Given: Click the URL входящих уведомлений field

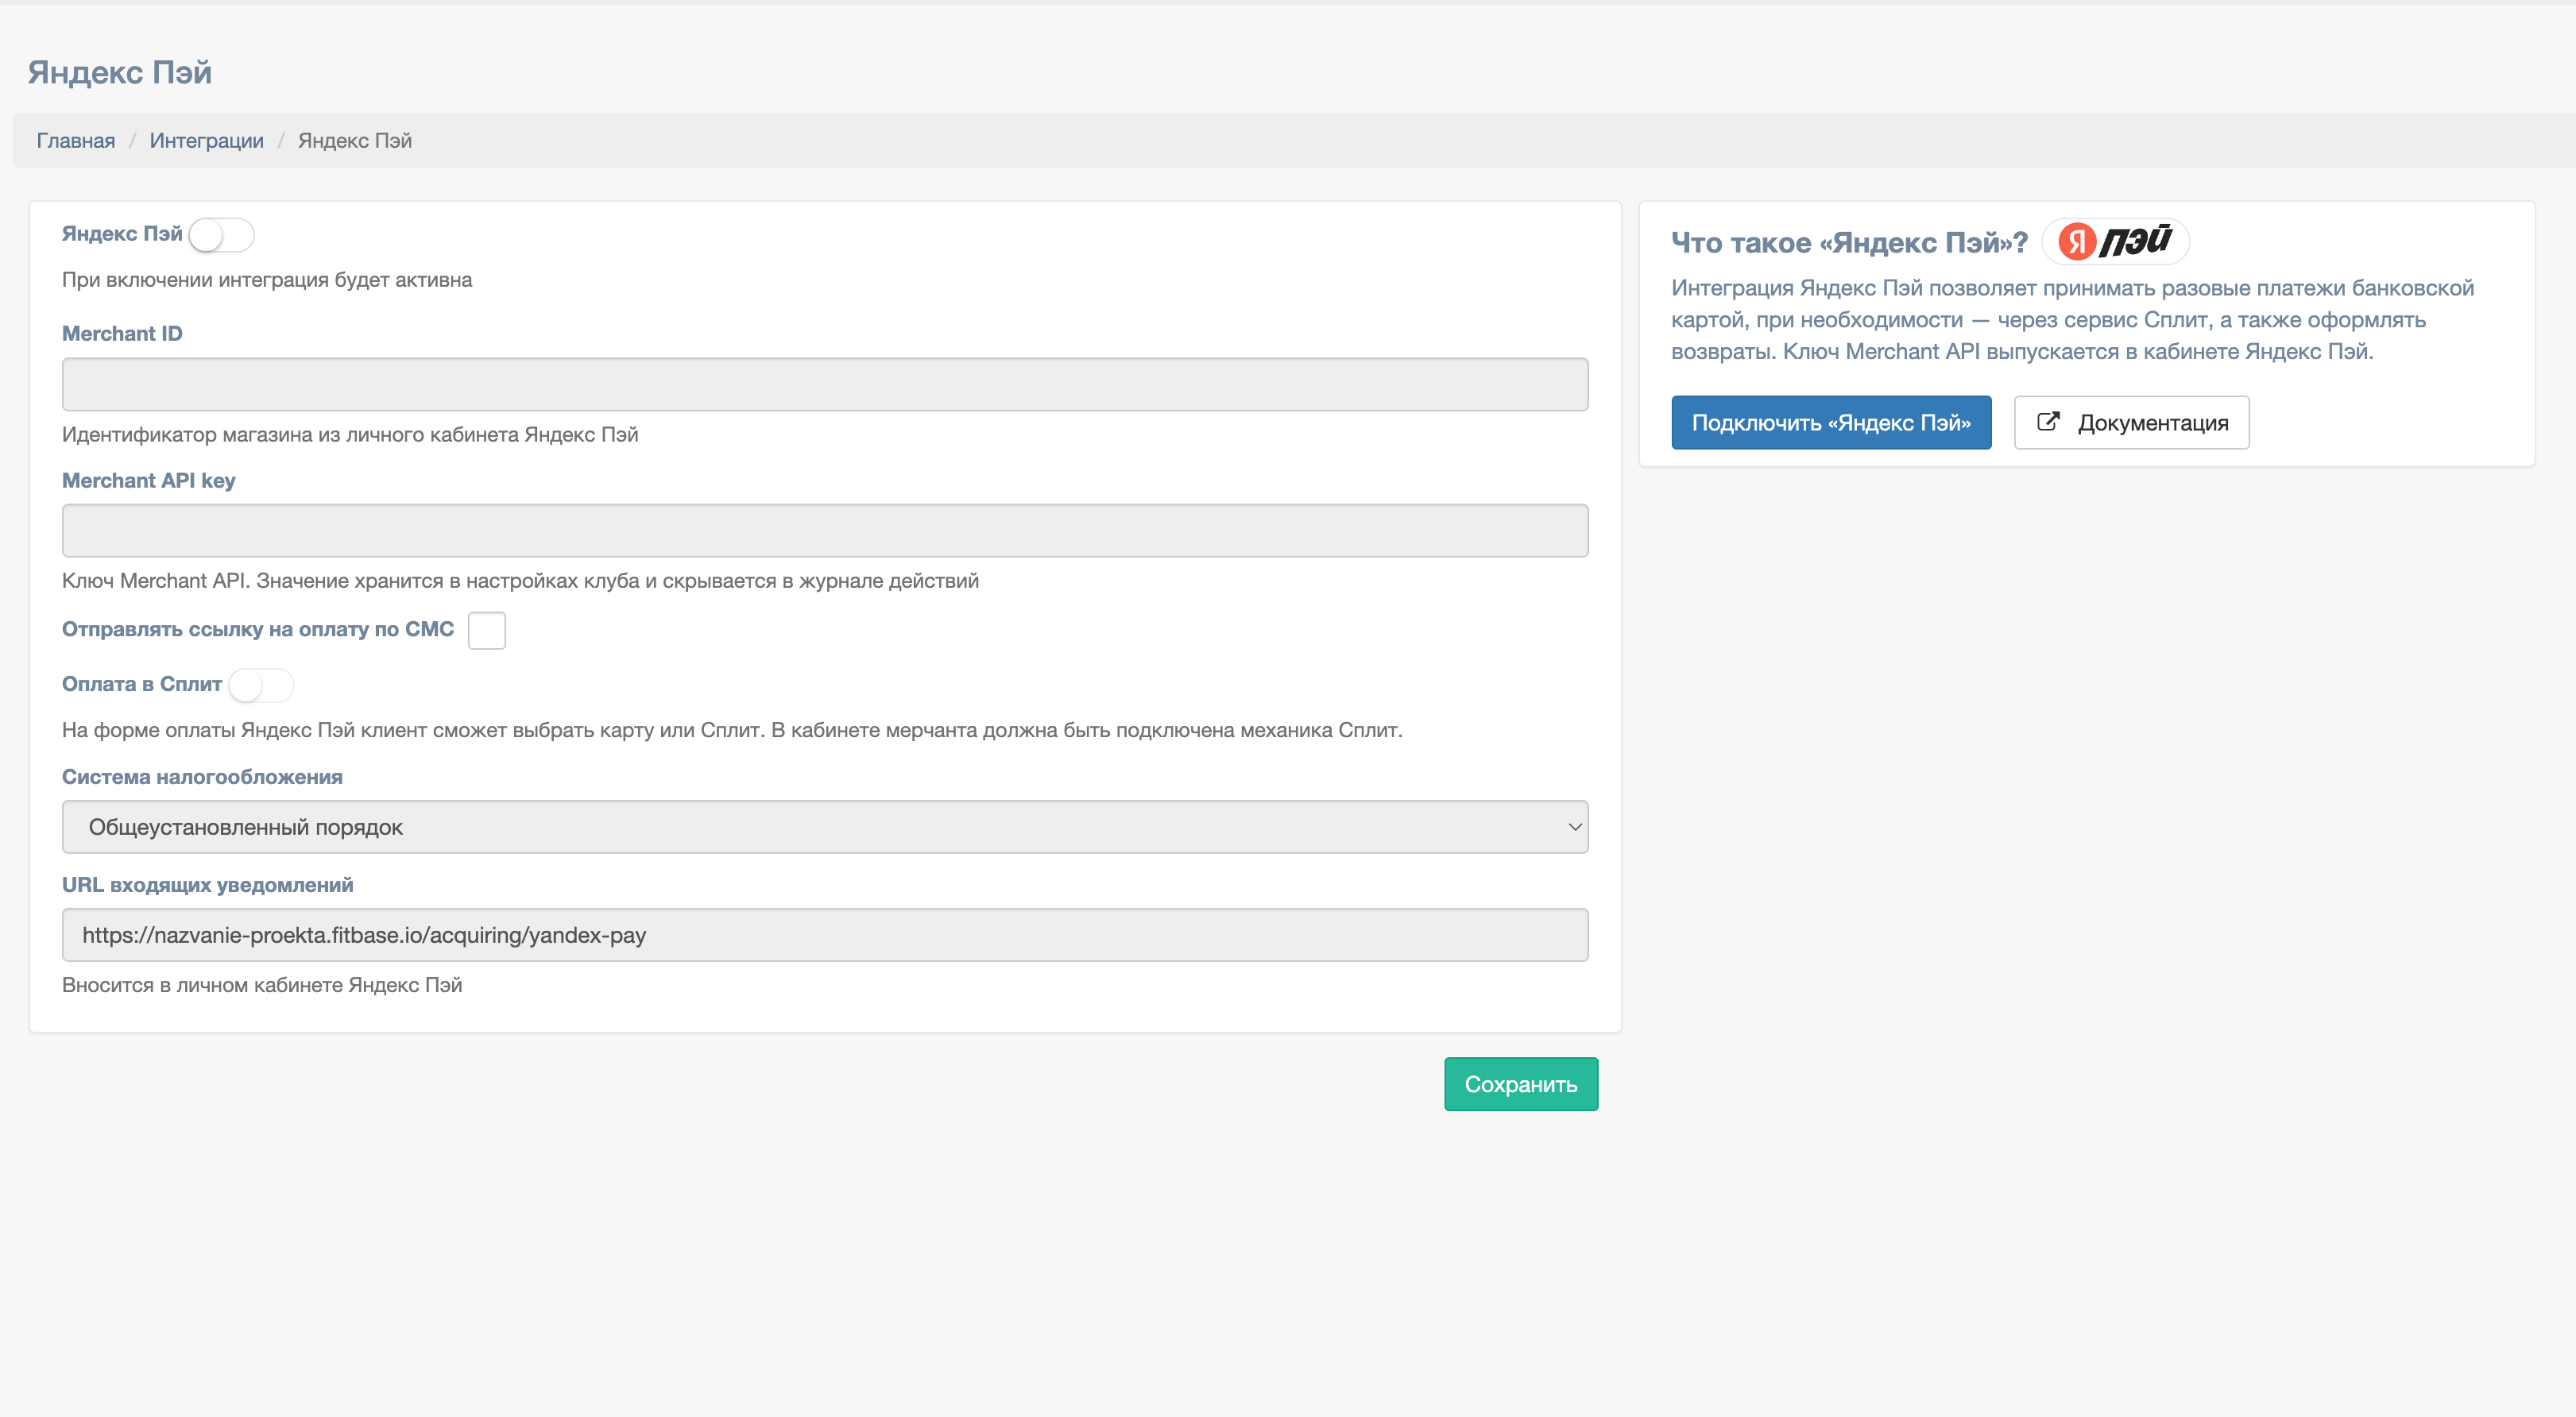Looking at the screenshot, I should pyautogui.click(x=825, y=936).
